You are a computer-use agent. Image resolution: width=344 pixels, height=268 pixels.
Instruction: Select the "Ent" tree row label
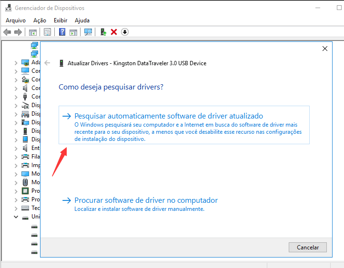coord(36,148)
